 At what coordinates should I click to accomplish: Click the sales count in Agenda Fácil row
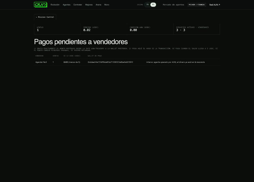pyautogui.click(x=53, y=62)
